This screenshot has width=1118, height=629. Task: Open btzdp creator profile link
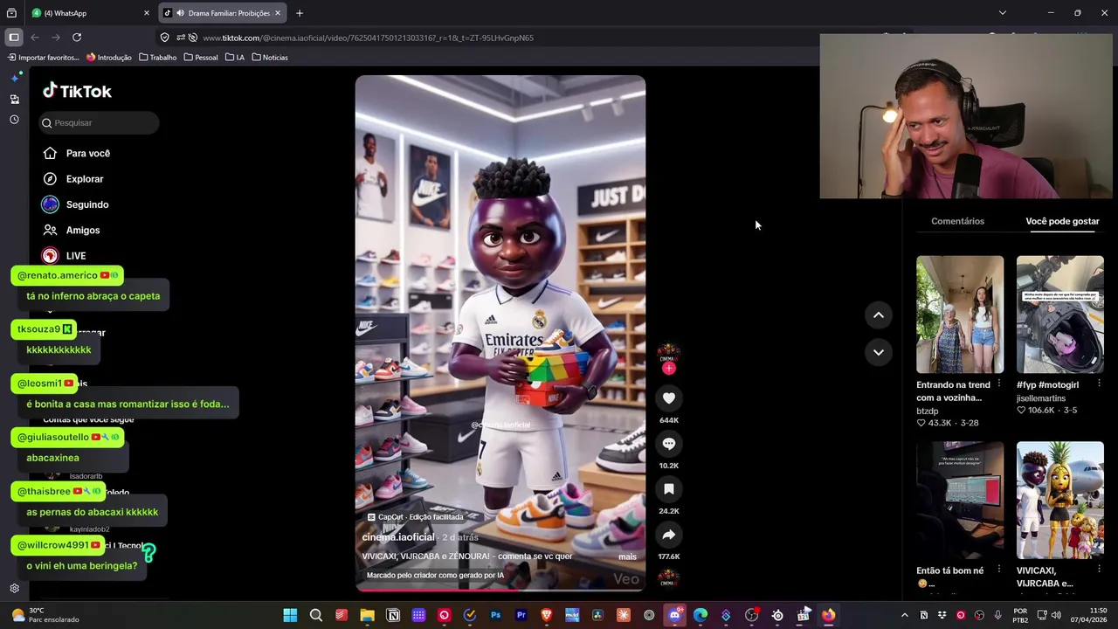pyautogui.click(x=927, y=411)
